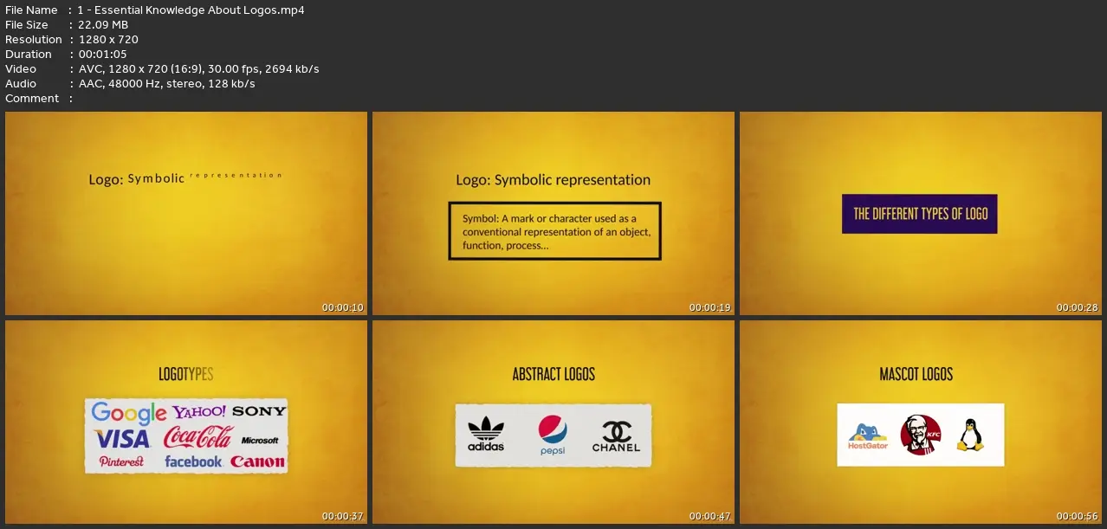The image size is (1107, 529).
Task: Click the 'LOGOTYPES' heading
Action: tap(185, 374)
